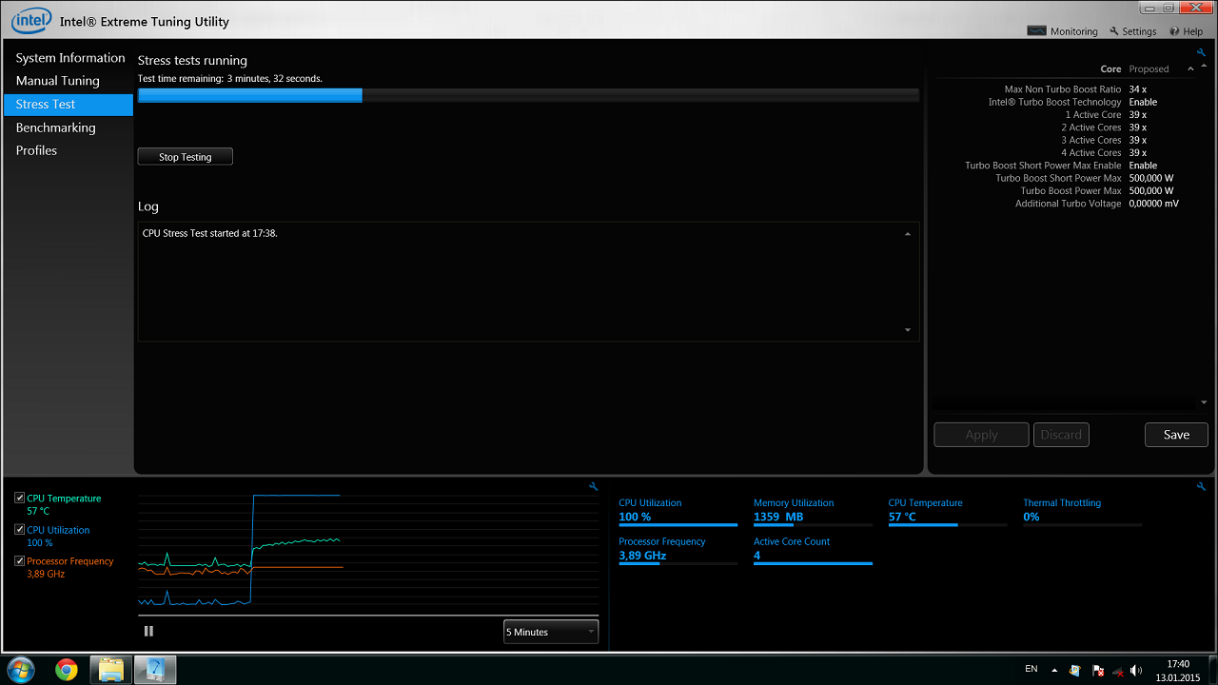
Task: Click the blue wrench above the Core panel
Action: pos(1202,53)
